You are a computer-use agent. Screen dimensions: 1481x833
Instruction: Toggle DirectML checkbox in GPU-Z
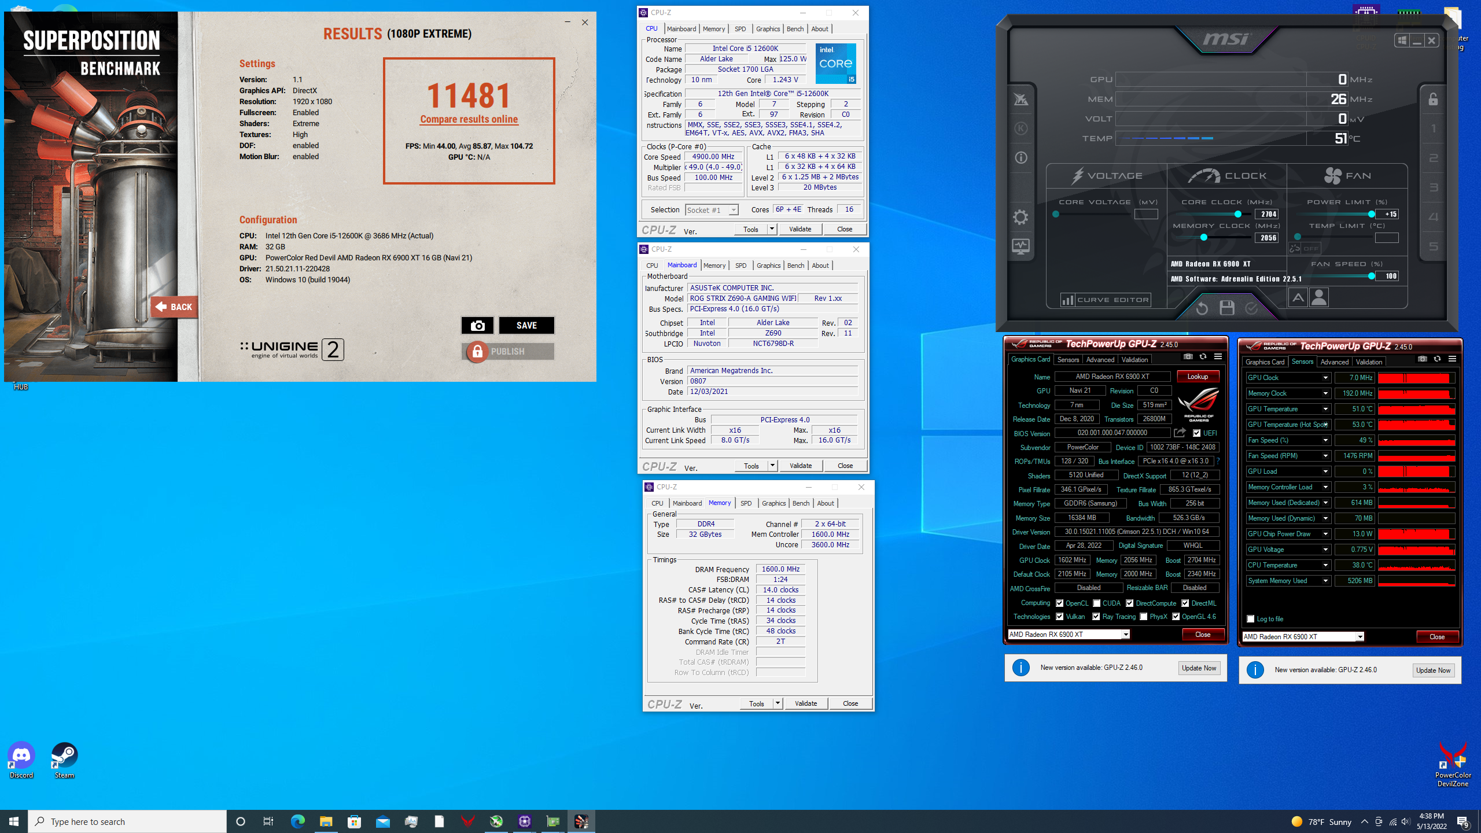point(1185,603)
